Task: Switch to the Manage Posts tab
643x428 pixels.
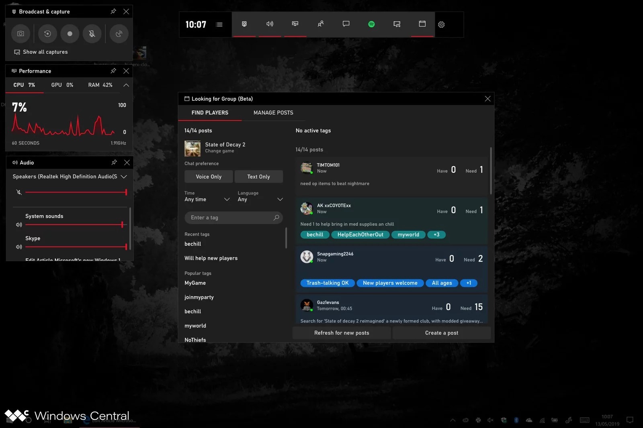Action: click(x=273, y=113)
